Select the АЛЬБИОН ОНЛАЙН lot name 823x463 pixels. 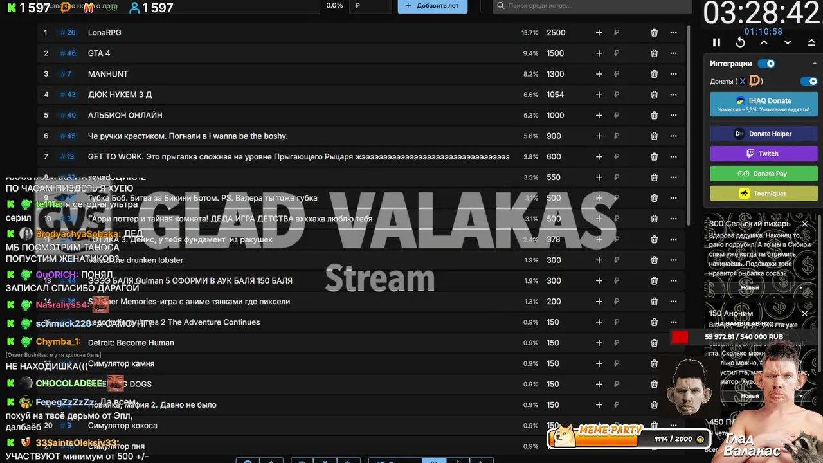125,115
